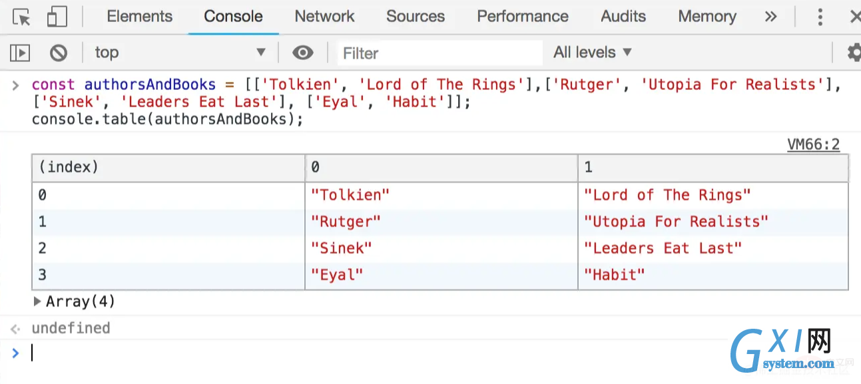Screen dimensions: 861x384
Task: Open the Memory tab
Action: tap(707, 17)
